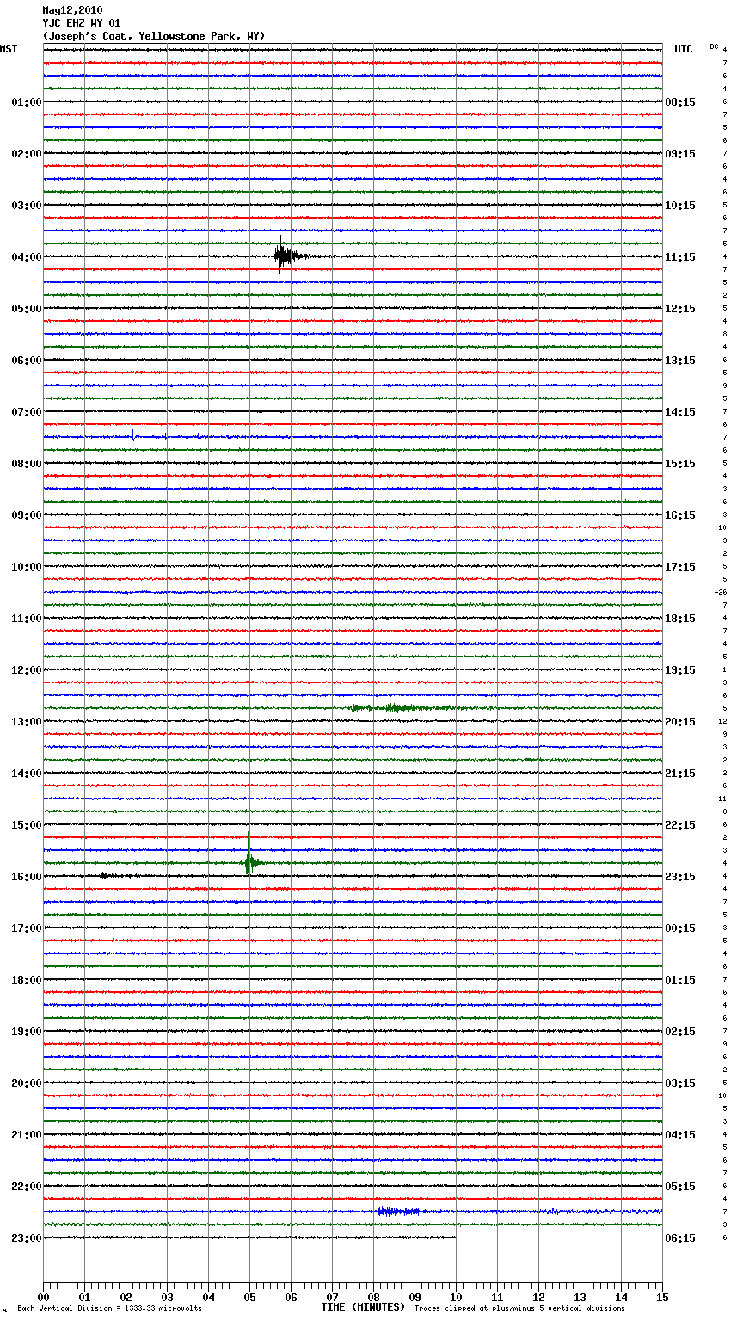Select the 03:00 MST row label
This screenshot has height=1320, width=731.
(26, 206)
